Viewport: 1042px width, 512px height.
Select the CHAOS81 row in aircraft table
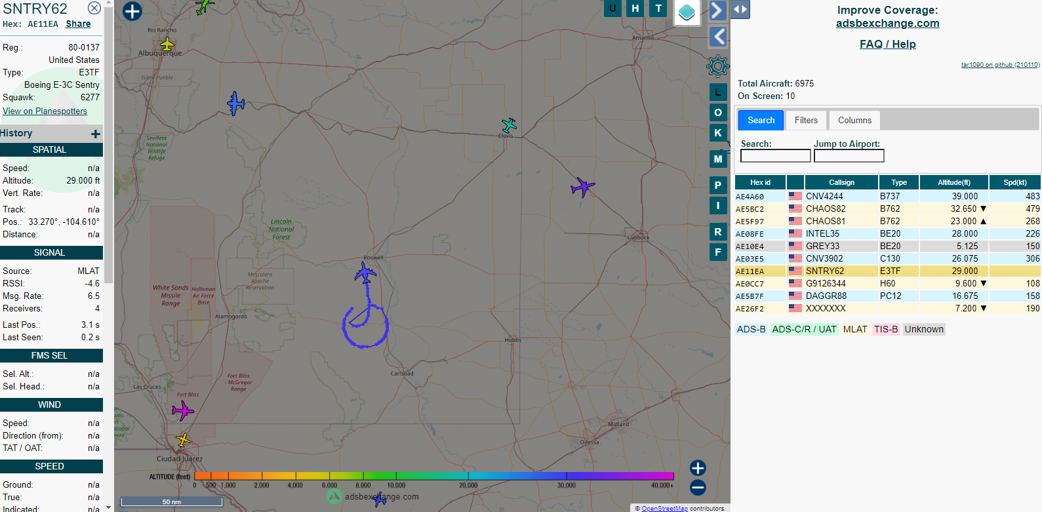click(887, 221)
